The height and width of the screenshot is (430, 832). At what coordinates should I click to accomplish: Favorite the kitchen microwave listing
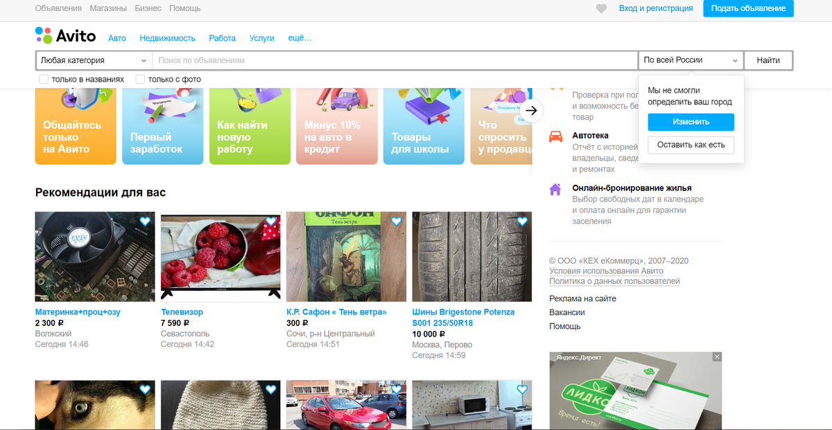[522, 390]
